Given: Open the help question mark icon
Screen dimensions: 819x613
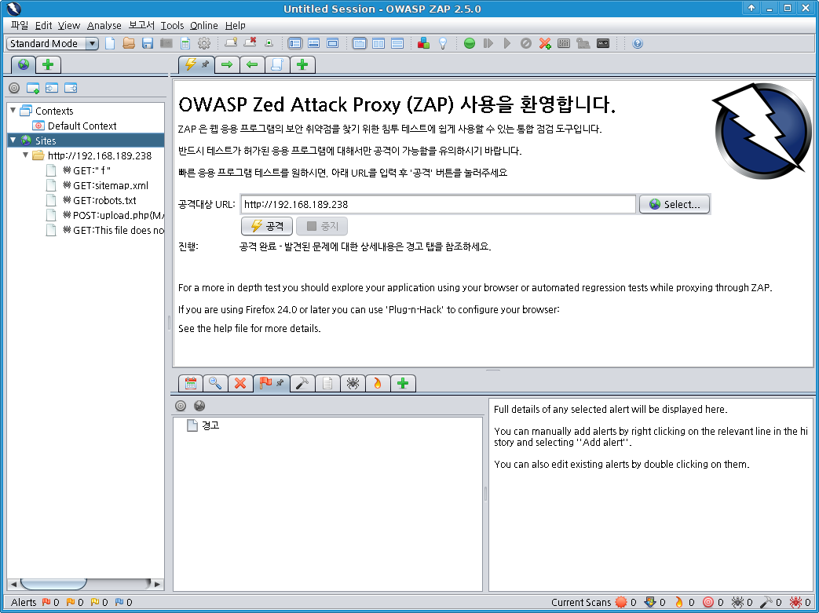Looking at the screenshot, I should 638,43.
